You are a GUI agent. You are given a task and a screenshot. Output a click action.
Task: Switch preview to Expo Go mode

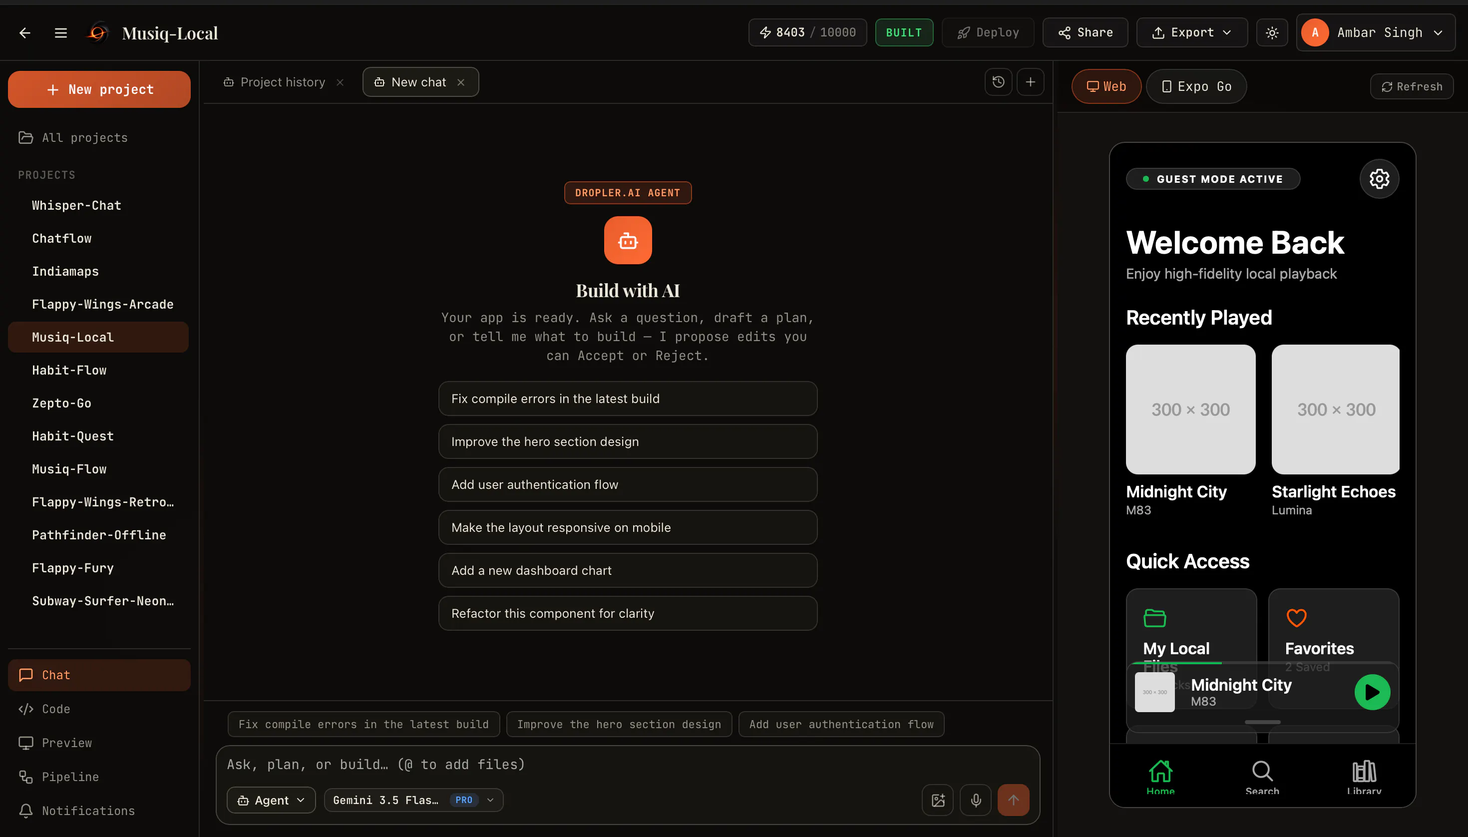pyautogui.click(x=1196, y=86)
